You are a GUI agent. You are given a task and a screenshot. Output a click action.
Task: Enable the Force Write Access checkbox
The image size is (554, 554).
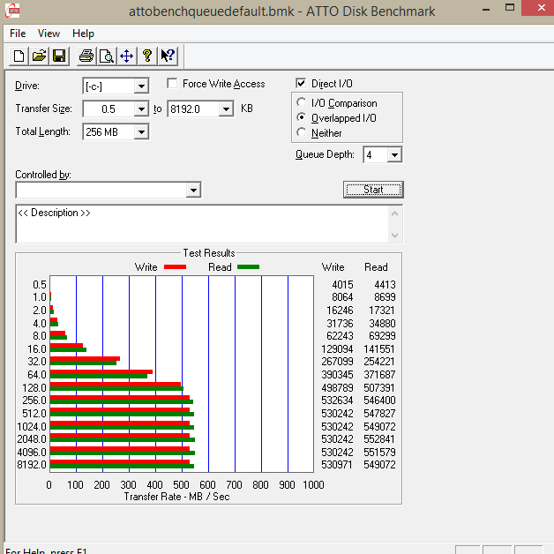[173, 84]
